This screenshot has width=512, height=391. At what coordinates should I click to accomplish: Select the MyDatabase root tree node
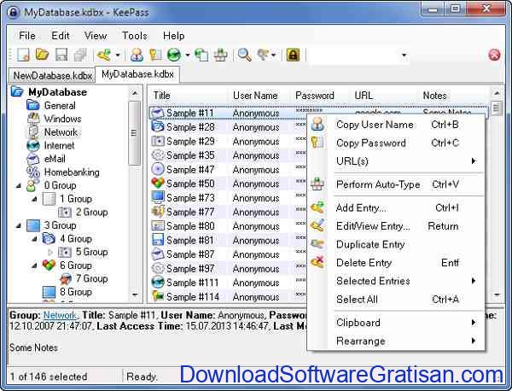57,92
